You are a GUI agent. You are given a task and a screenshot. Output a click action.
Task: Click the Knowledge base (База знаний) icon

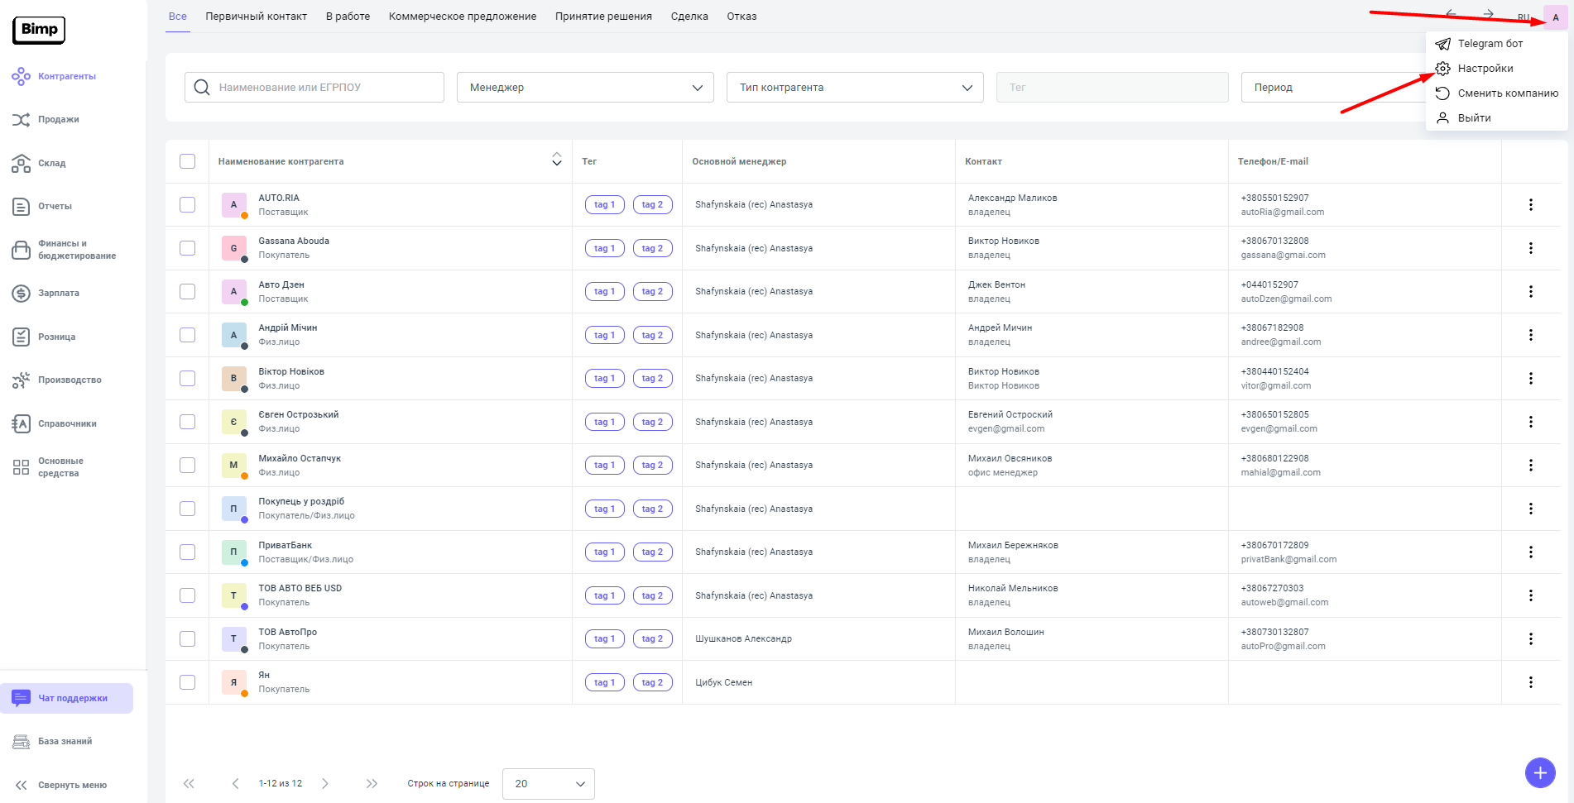coord(22,742)
